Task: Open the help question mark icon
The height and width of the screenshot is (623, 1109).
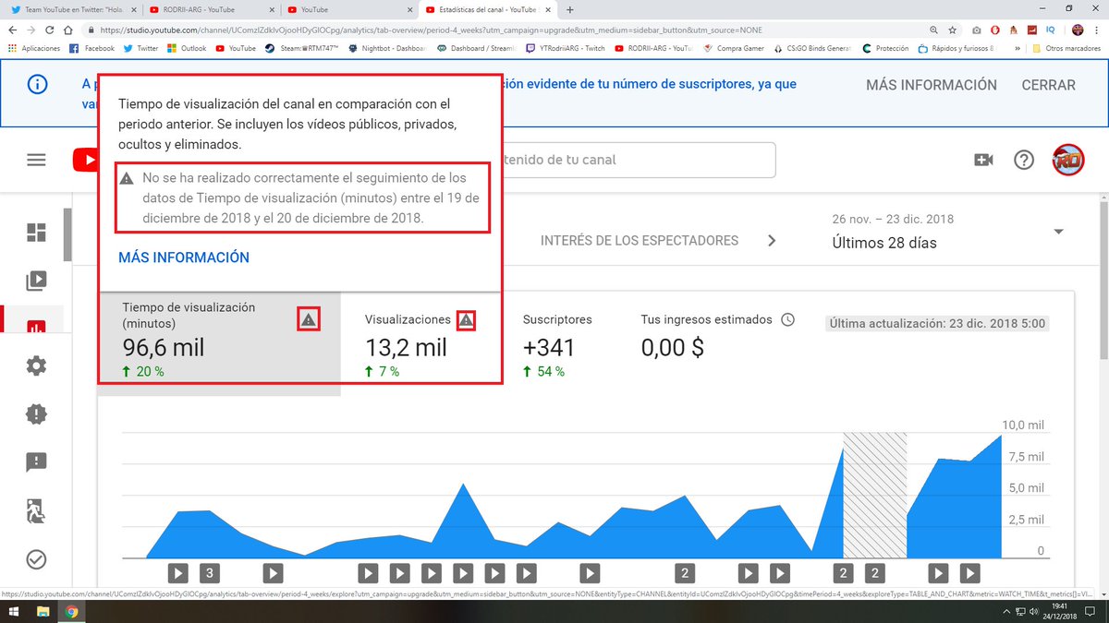Action: point(1024,160)
